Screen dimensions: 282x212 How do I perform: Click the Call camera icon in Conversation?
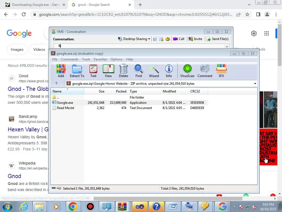(x=178, y=39)
